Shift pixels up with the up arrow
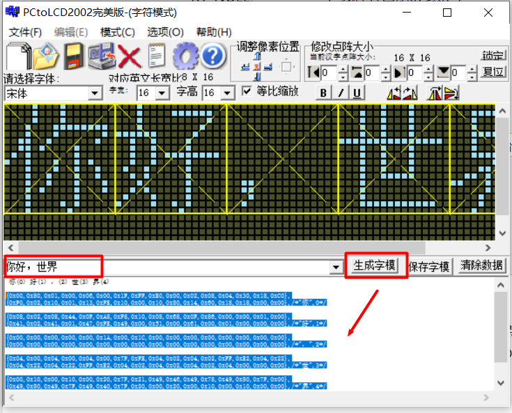Image resolution: width=512 pixels, height=413 pixels. pos(257,56)
